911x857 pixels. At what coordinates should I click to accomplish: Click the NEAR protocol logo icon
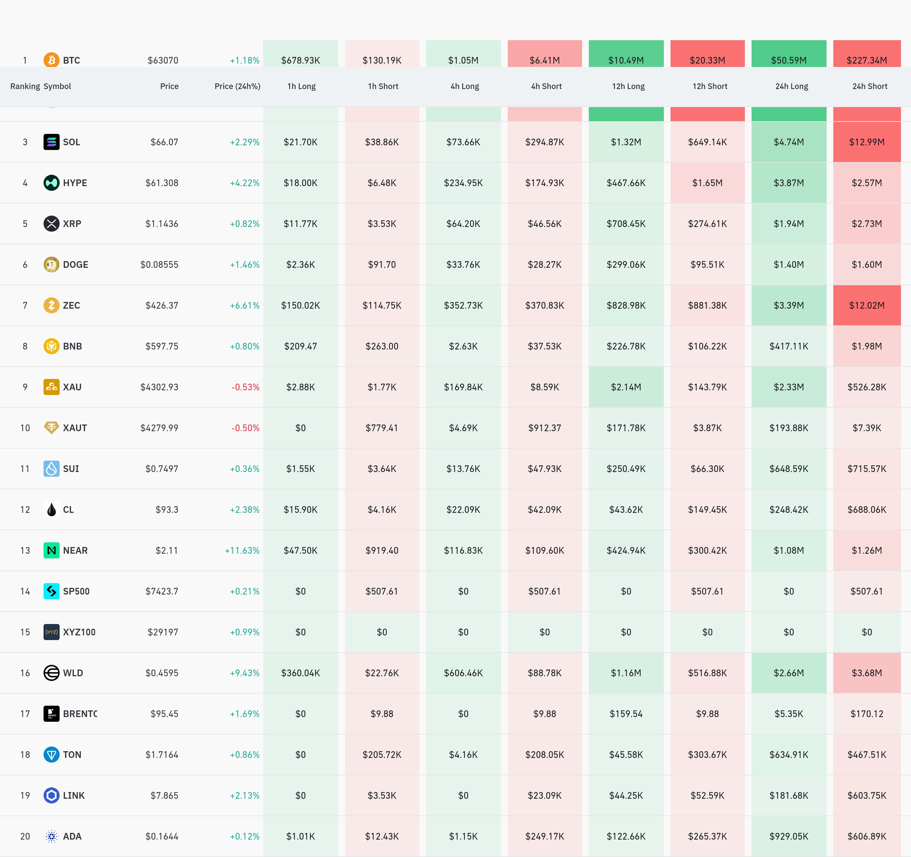[x=51, y=550]
